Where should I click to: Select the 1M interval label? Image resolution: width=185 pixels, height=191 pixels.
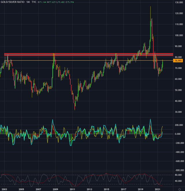pos(28,2)
